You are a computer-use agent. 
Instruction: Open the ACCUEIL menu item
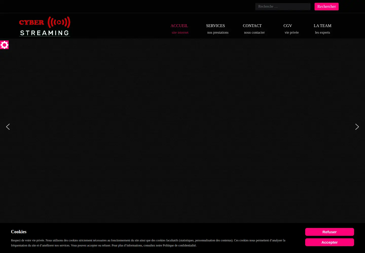pyautogui.click(x=179, y=29)
